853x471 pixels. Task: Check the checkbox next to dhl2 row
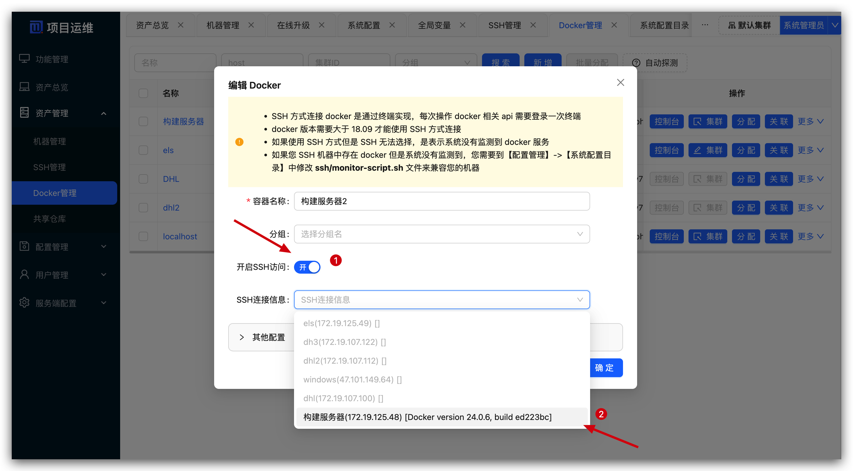pyautogui.click(x=143, y=208)
